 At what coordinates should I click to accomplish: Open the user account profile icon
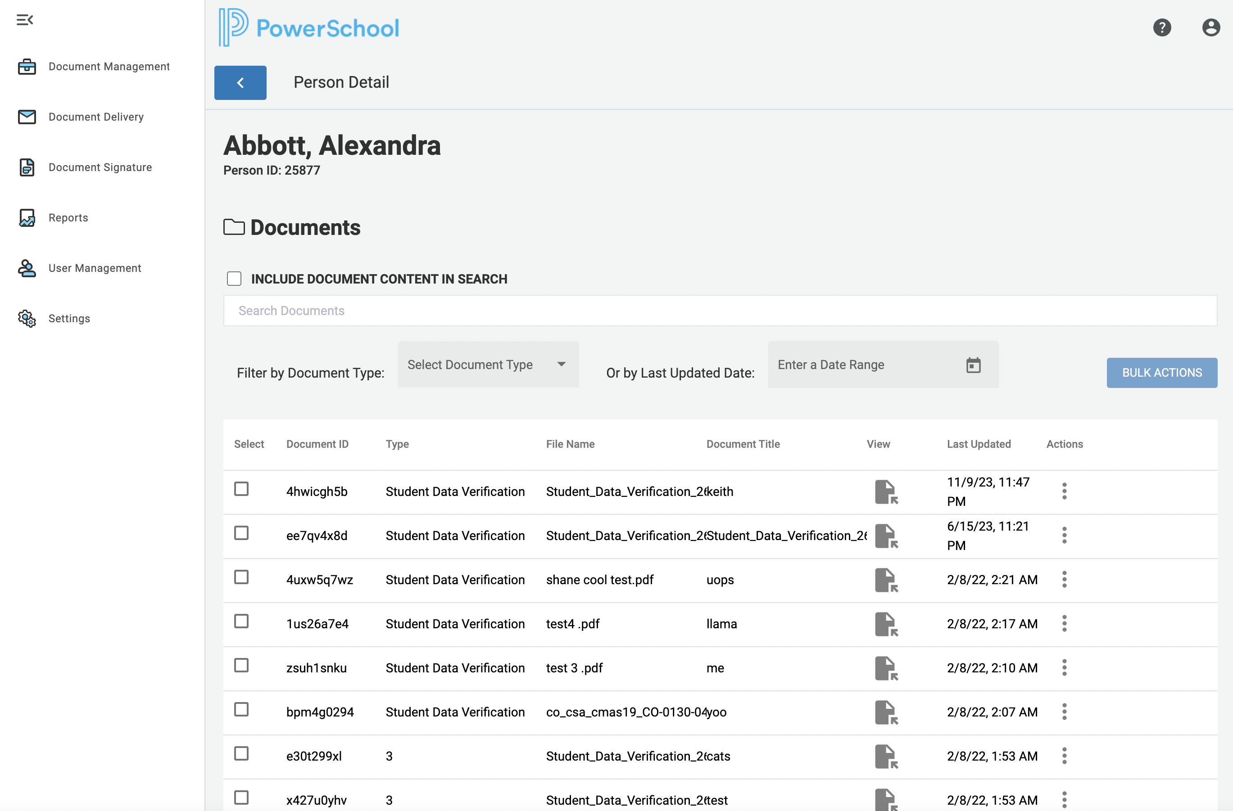point(1211,27)
